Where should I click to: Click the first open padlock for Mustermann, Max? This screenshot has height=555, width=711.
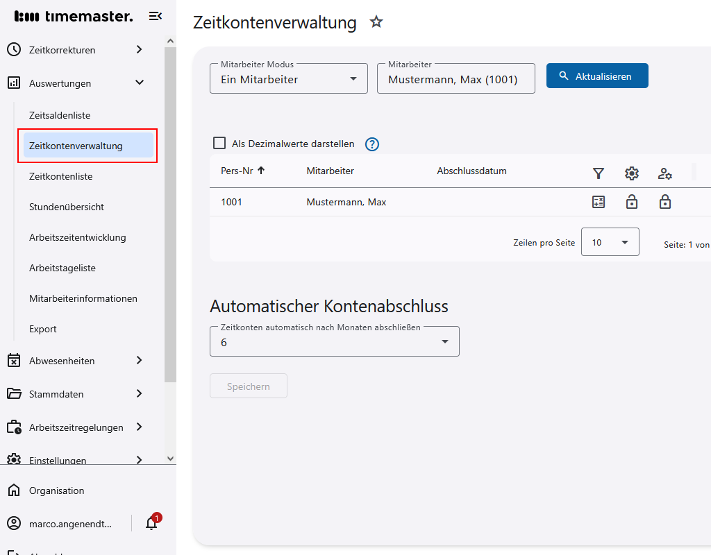[631, 201]
